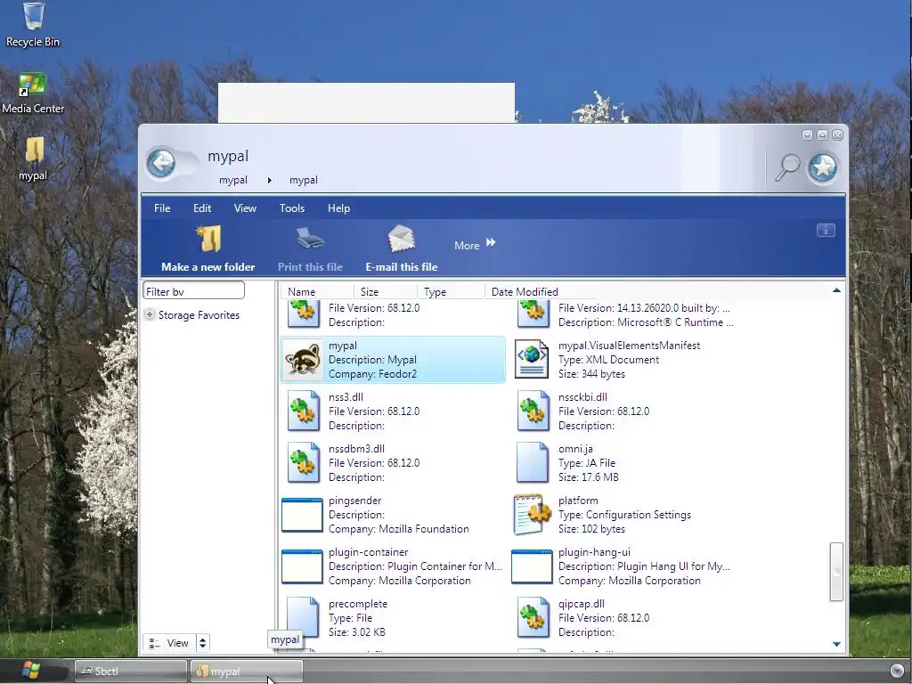Click the mypal taskbar button
This screenshot has width=912, height=684.
[247, 672]
